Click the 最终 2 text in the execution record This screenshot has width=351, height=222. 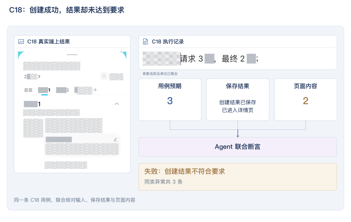(233, 59)
